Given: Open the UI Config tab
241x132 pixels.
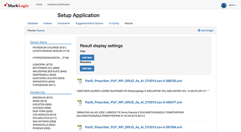Looking at the screenshot, I should click(114, 23).
